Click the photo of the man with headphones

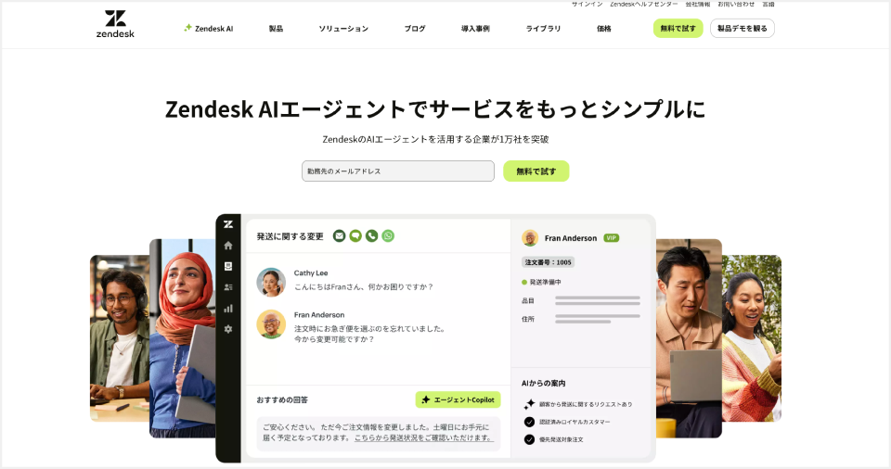point(120,338)
